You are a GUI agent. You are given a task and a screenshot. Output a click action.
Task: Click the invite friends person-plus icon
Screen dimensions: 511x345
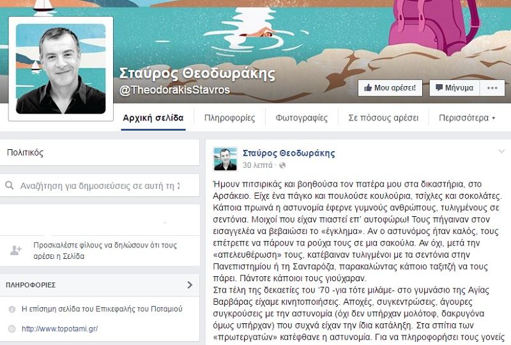15,250
